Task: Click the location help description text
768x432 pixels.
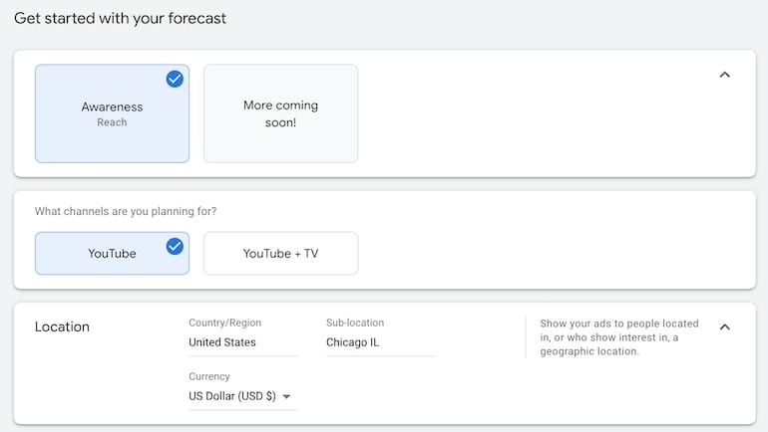Action: 619,337
